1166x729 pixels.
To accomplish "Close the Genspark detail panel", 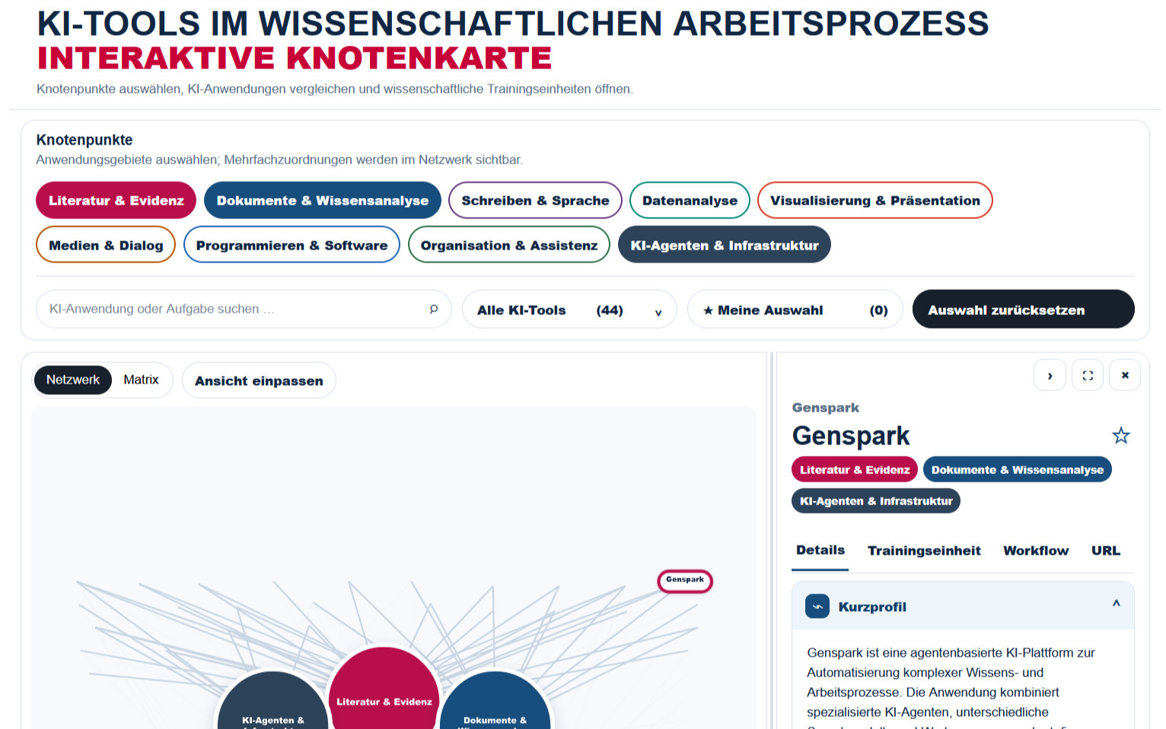I will click(x=1125, y=375).
